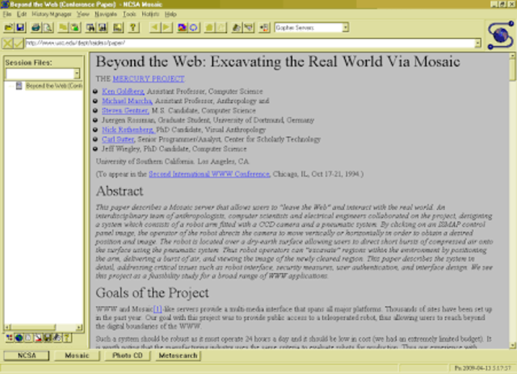Click the Session Files horizontal scrollbar left arrow
Viewport: 517px width, 374px height.
tap(7, 327)
